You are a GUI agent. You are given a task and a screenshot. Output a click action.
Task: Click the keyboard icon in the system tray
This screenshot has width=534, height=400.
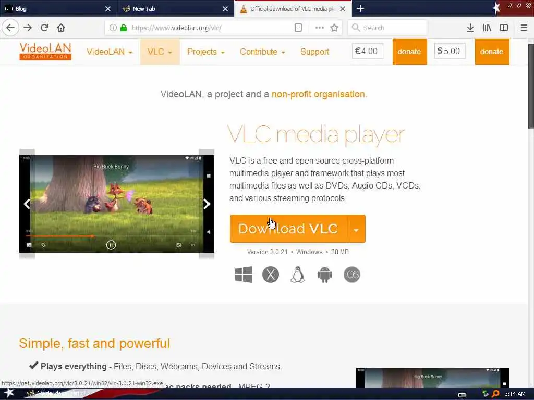coord(462,395)
